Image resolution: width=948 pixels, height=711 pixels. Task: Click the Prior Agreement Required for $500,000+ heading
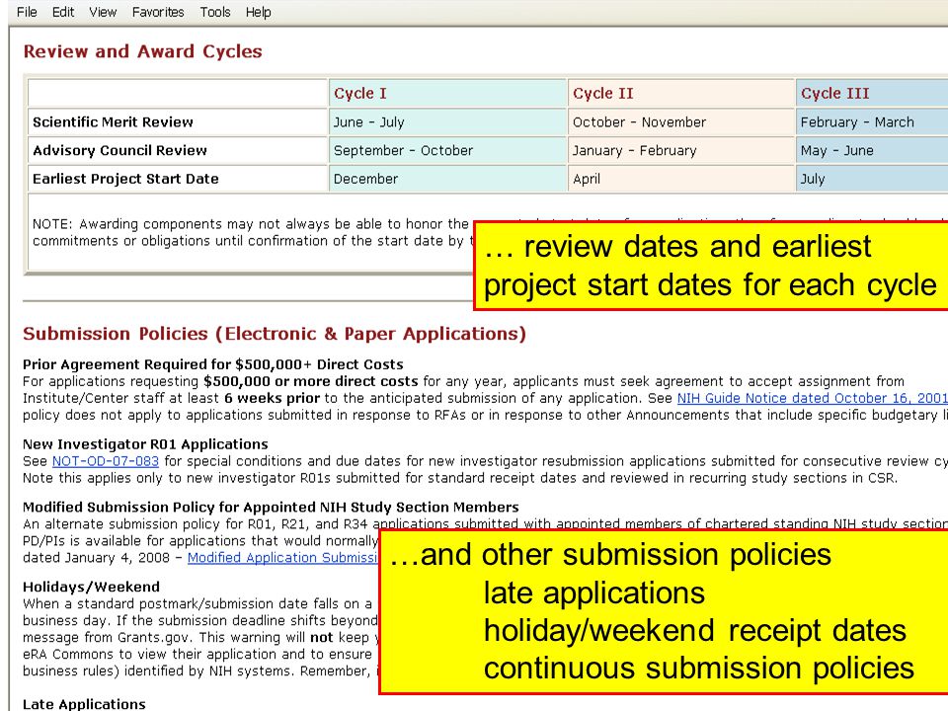point(213,364)
